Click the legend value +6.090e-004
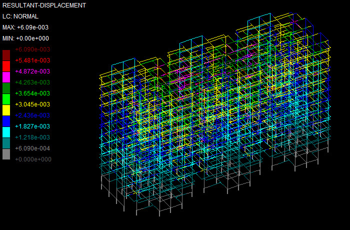 click(32, 148)
